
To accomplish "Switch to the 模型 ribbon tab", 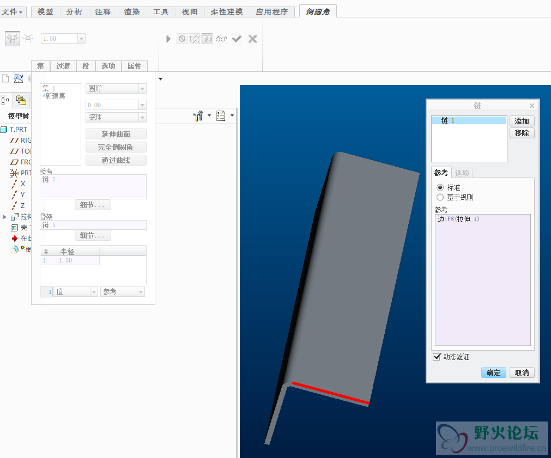I will coord(45,11).
